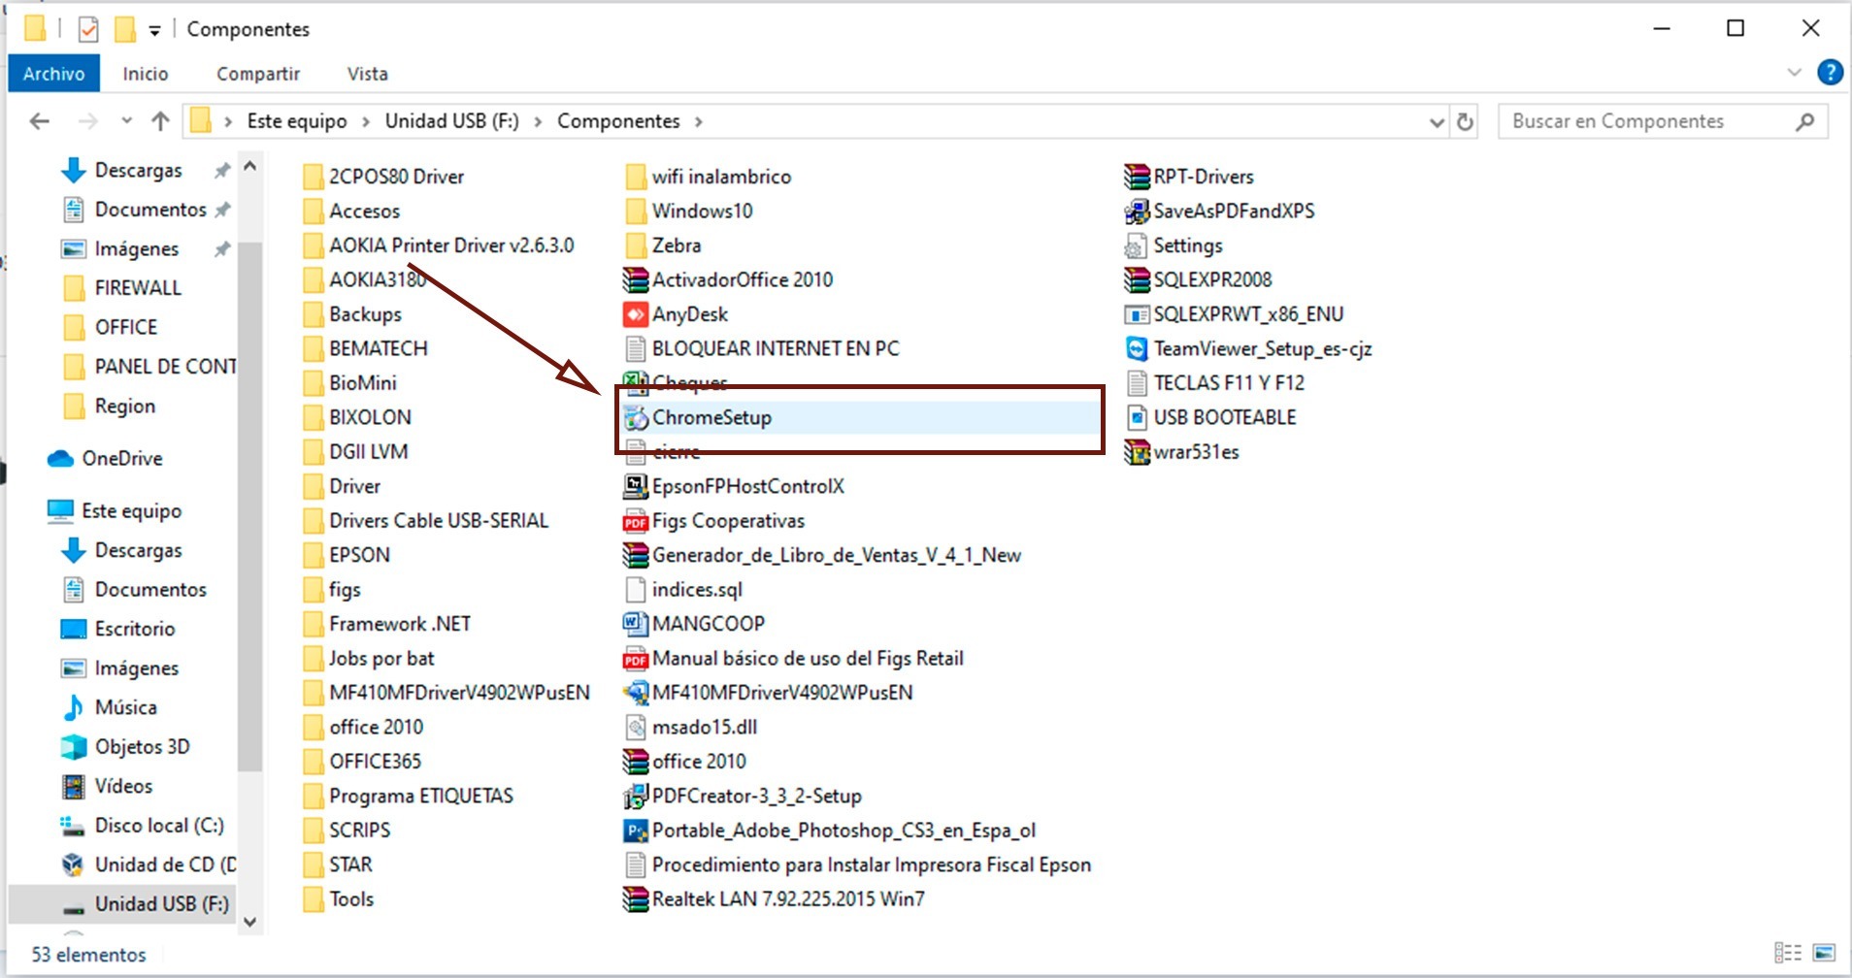Switch to details view layout
The image size is (1852, 978).
[1787, 953]
